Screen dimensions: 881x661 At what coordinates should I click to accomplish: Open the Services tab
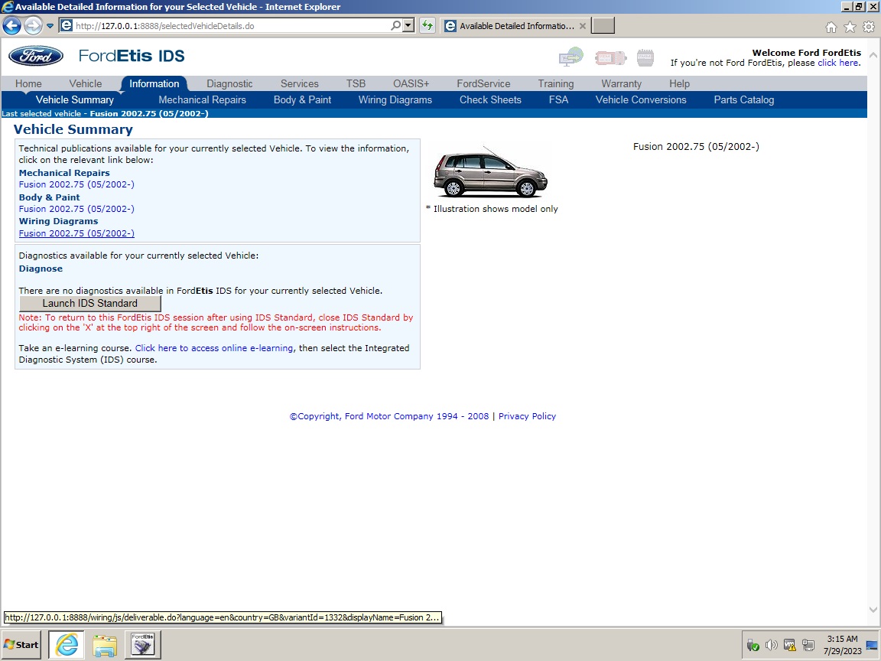300,83
